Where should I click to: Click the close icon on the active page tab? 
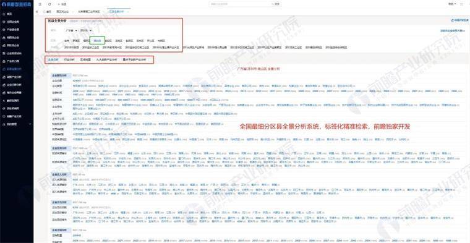click(x=128, y=12)
